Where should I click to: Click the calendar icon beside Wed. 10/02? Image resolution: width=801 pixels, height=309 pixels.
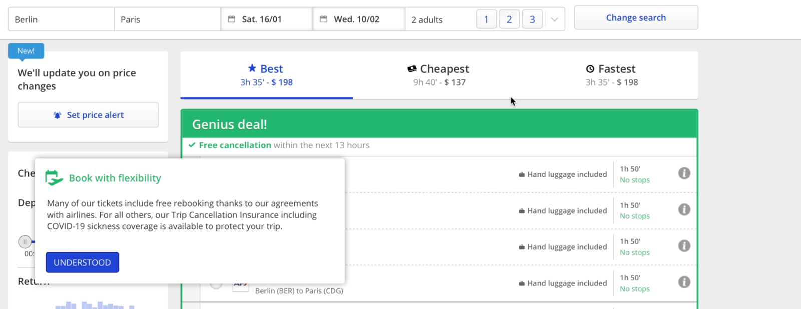[323, 19]
